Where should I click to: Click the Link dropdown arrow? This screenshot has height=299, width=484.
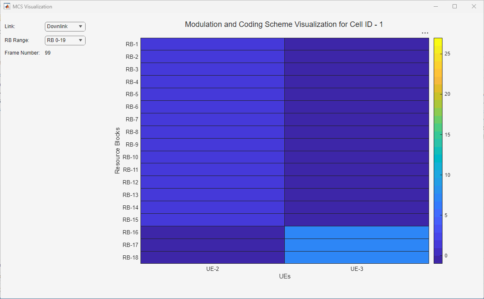(81, 26)
